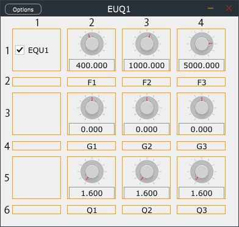Click the Q3 knob
This screenshot has width=239, height=227.
click(x=202, y=172)
